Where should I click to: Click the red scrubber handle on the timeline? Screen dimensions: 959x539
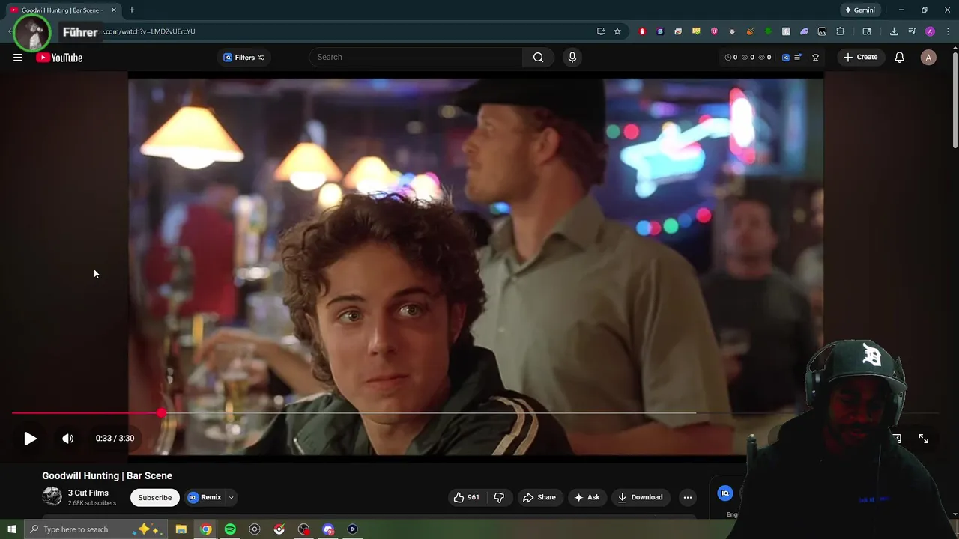pyautogui.click(x=162, y=412)
